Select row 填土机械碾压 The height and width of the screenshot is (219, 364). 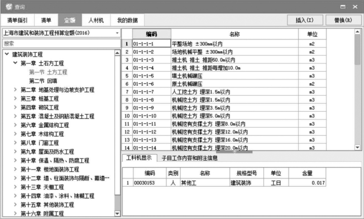coord(224,76)
